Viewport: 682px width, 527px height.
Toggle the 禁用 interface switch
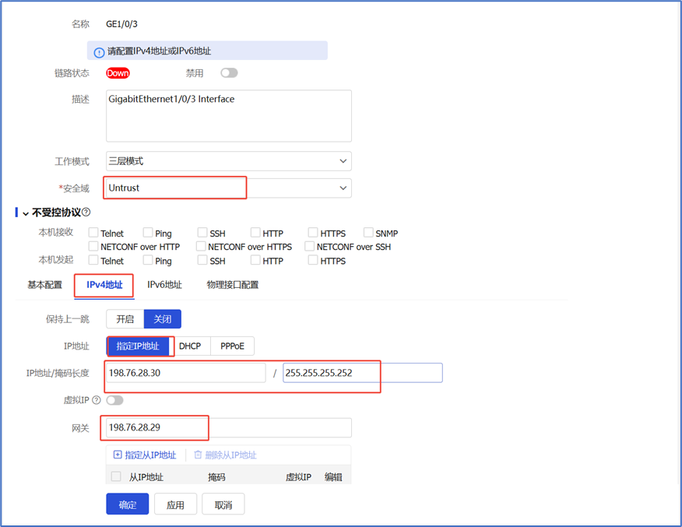229,73
